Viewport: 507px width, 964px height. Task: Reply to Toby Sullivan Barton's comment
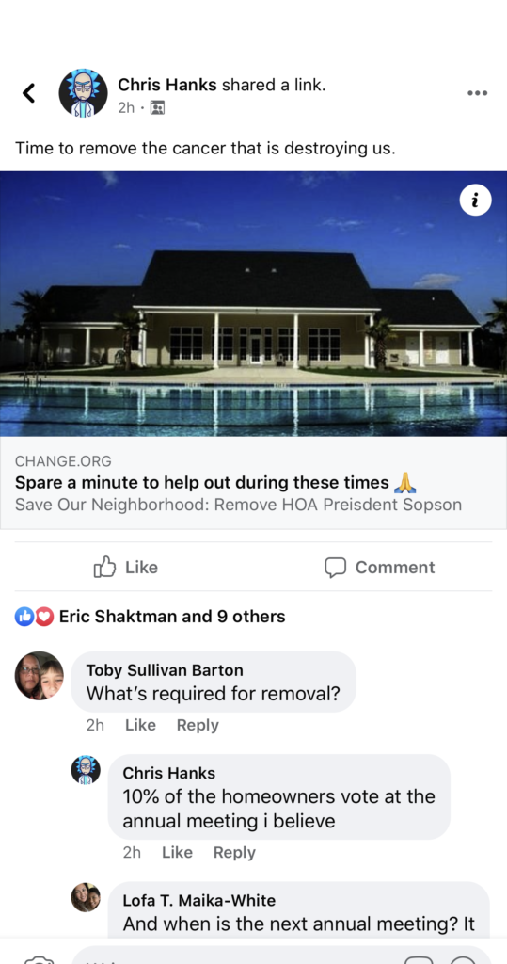coord(198,725)
